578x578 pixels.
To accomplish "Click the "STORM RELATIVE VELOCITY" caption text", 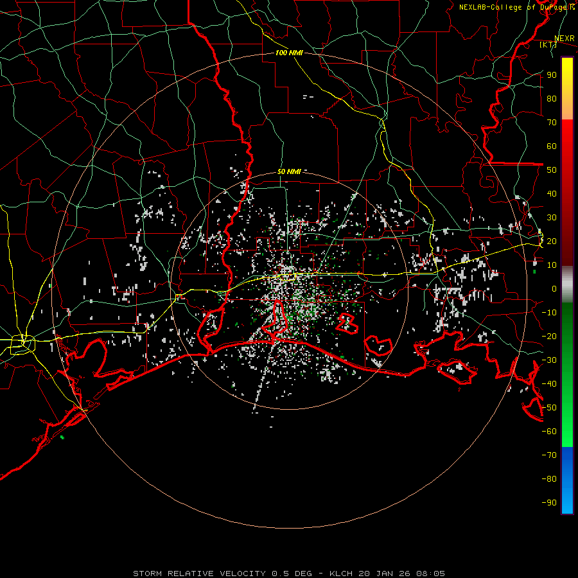I will tap(200, 574).
